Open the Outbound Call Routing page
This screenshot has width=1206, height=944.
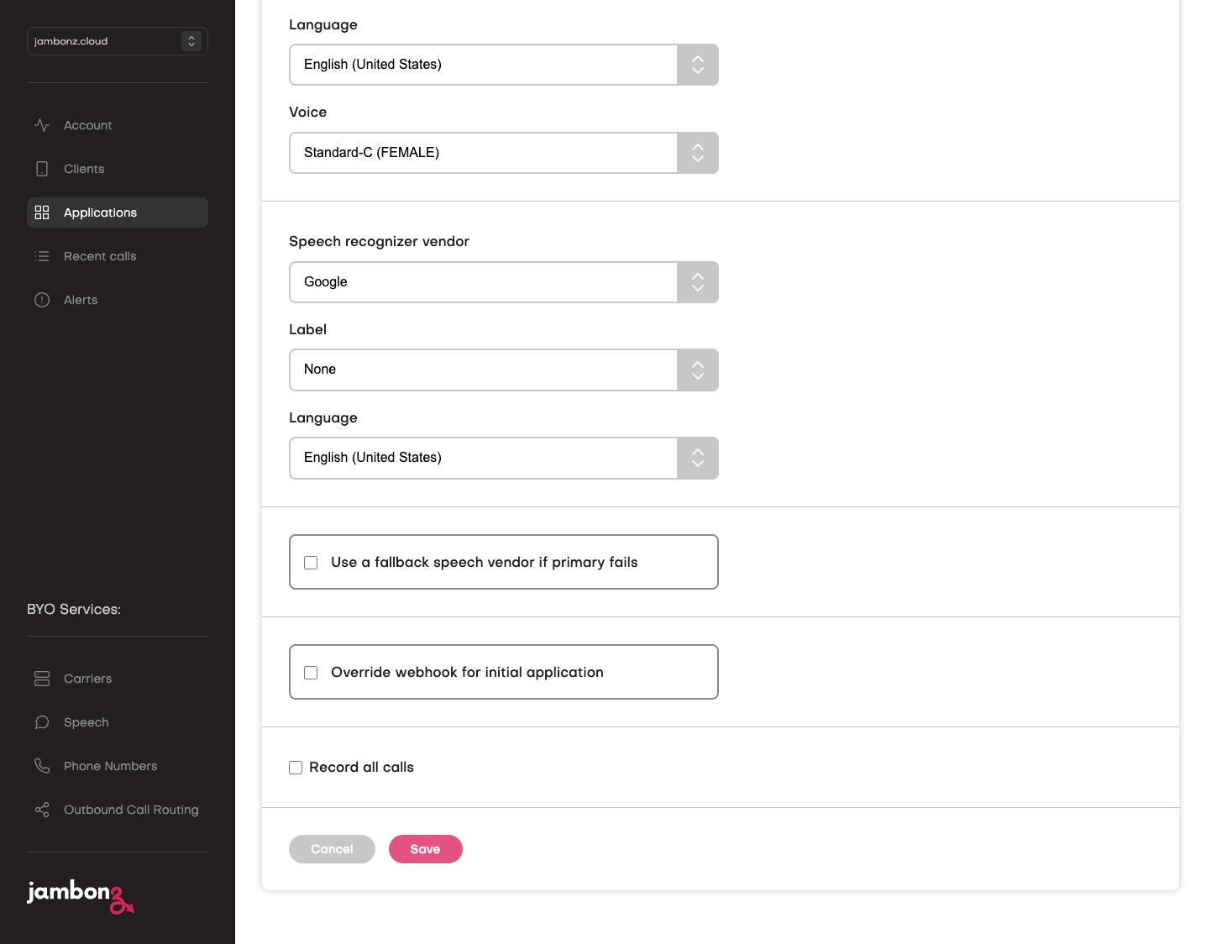click(131, 810)
